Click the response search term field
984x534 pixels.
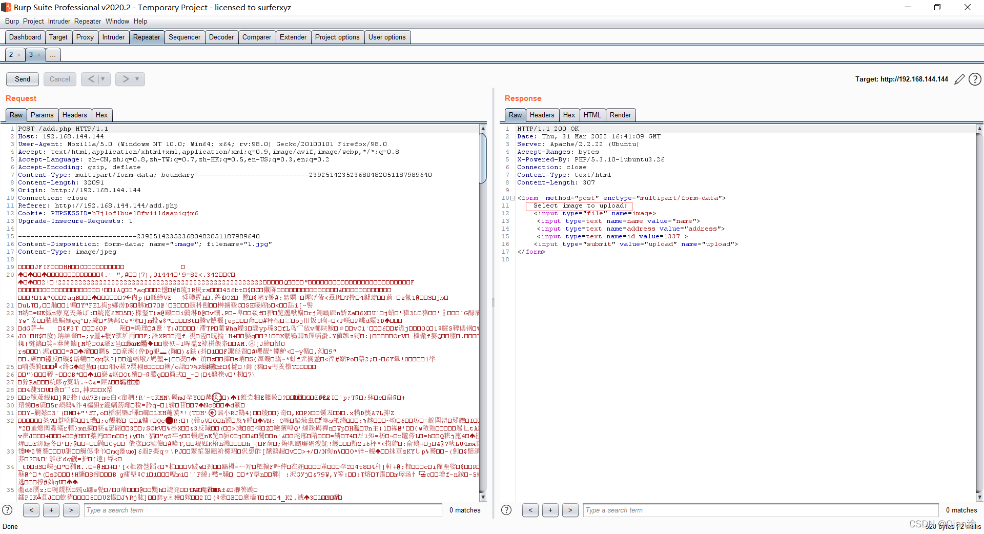coord(761,510)
